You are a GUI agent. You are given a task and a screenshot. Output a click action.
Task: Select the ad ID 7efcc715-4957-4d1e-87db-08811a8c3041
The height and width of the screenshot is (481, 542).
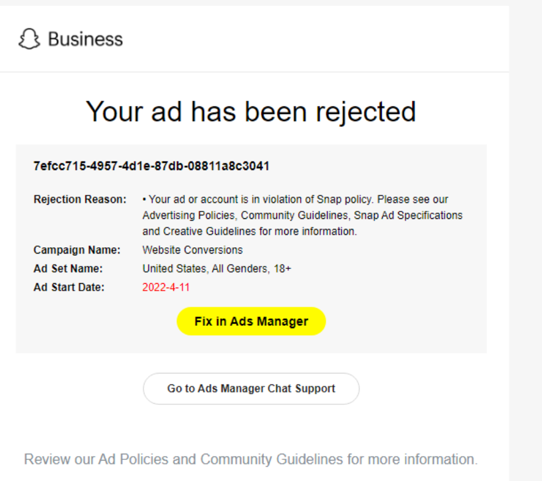pyautogui.click(x=151, y=166)
